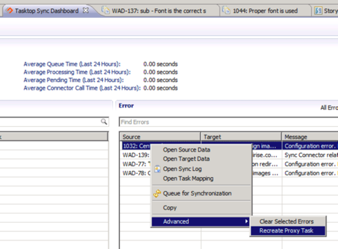
Task: Open the 1044: Proper font is used tab
Action: click(x=265, y=11)
